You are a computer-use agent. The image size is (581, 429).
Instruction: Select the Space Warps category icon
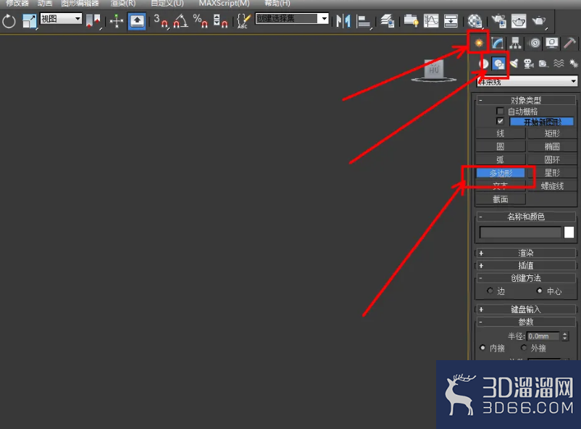coord(559,64)
